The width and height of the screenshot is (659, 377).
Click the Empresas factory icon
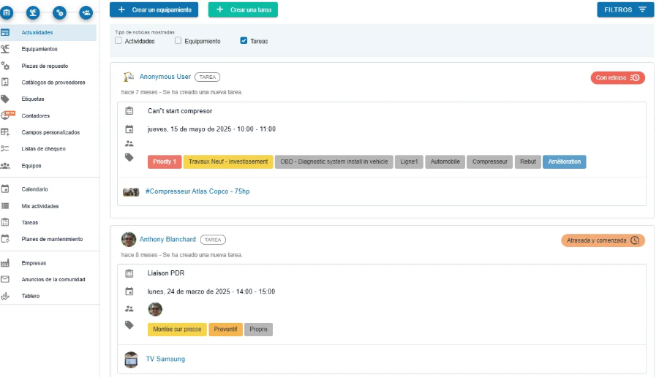coord(6,263)
